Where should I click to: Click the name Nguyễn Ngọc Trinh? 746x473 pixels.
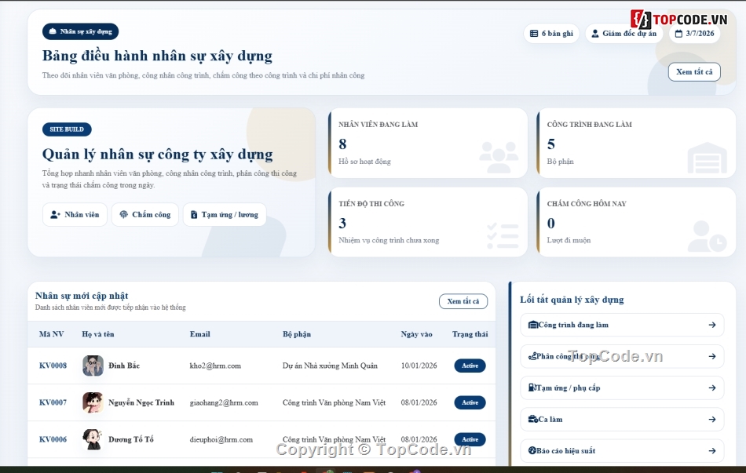141,402
